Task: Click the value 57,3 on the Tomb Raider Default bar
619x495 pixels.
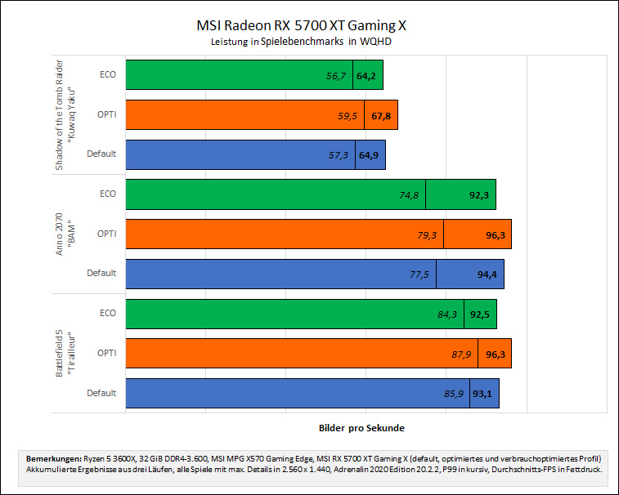Action: [x=339, y=155]
